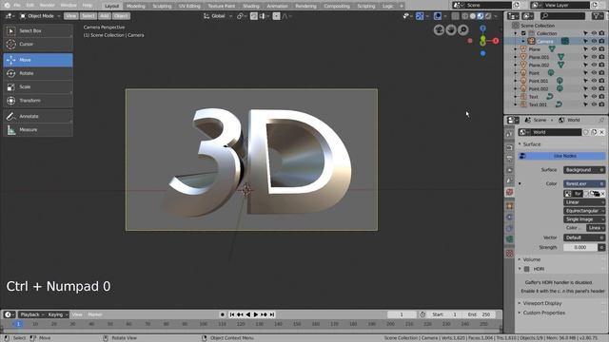Viewport: 609px width, 342px height.
Task: Click frame 100 on the timeline
Action: coord(203,324)
